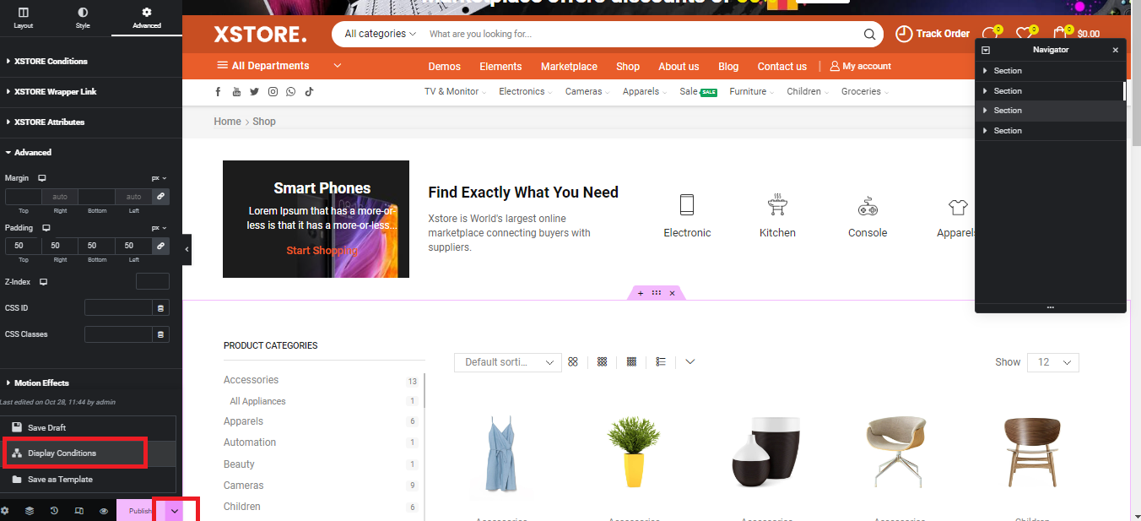Choose Save Draft option
This screenshot has height=521, width=1141.
tap(88, 427)
